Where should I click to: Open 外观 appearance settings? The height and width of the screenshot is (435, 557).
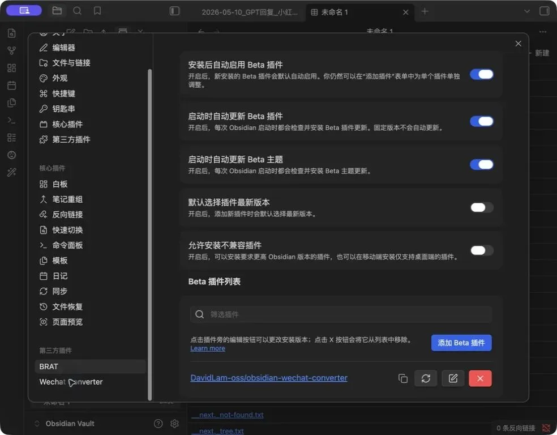[x=53, y=78]
